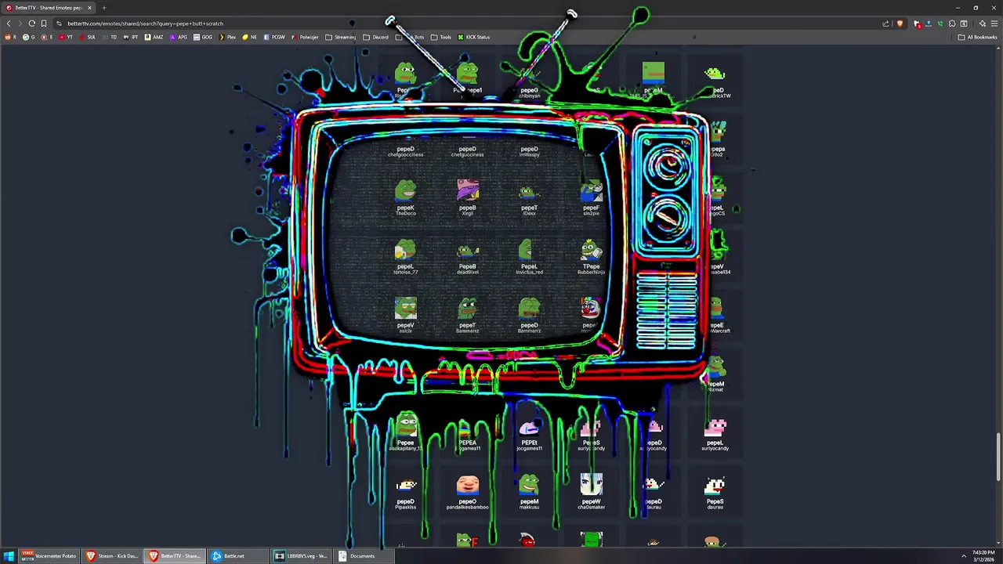This screenshot has height=564, width=1003.
Task: Expand the Streaming bookmarks folder
Action: pyautogui.click(x=341, y=37)
